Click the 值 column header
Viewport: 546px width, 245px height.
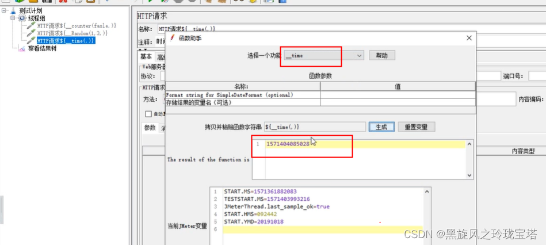(398, 87)
